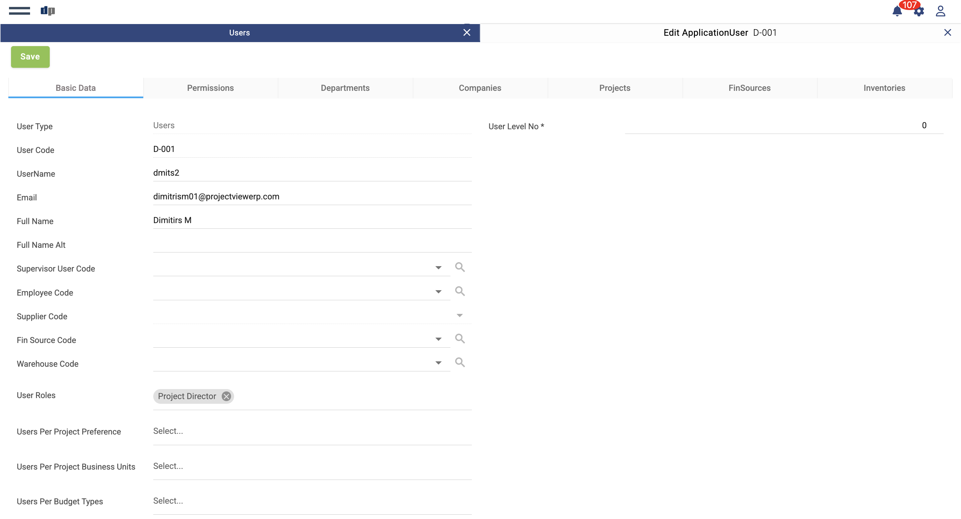The image size is (961, 519).
Task: Close the Users panel tab
Action: (x=466, y=33)
